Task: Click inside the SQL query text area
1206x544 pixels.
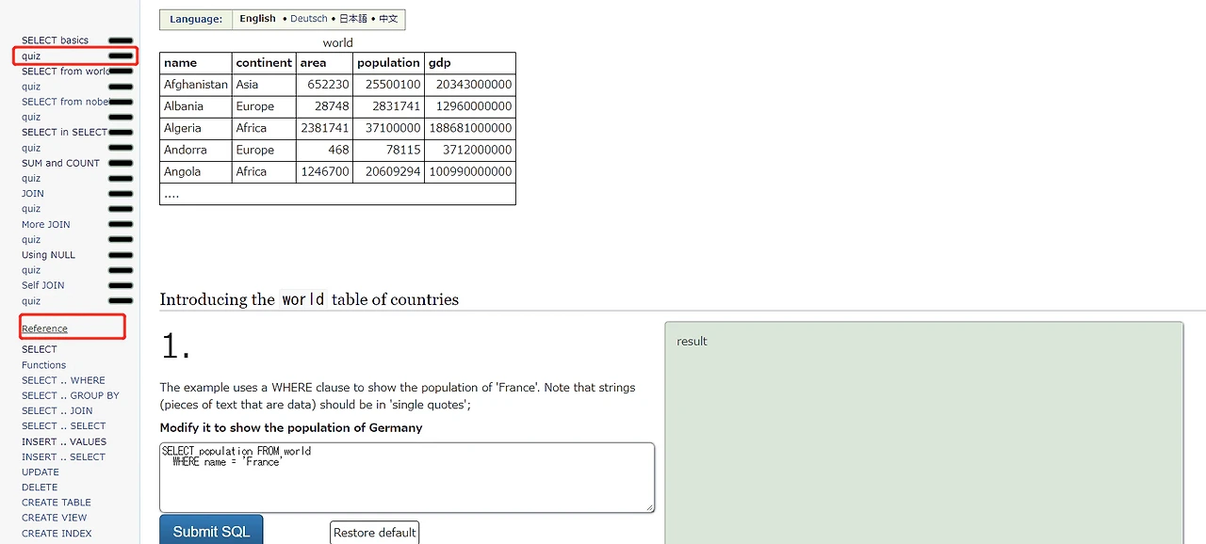Action: 407,477
